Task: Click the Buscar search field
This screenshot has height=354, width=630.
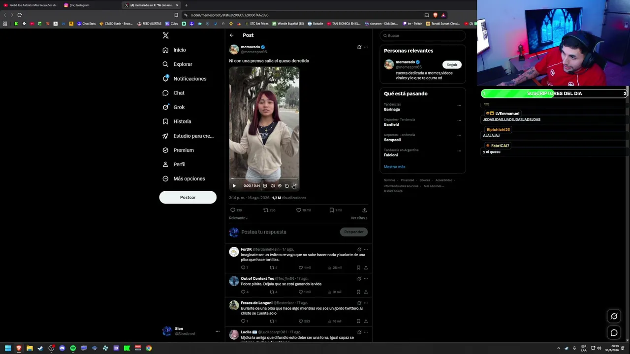Action: 422,36
